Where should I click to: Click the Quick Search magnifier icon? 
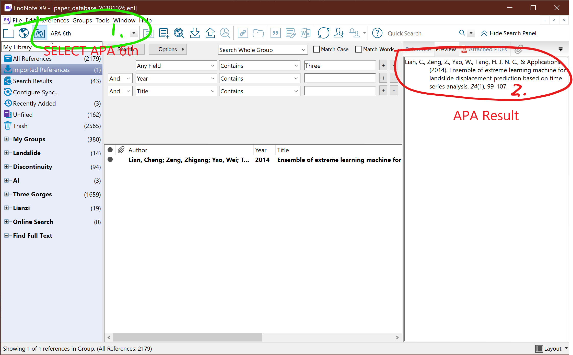coord(462,33)
